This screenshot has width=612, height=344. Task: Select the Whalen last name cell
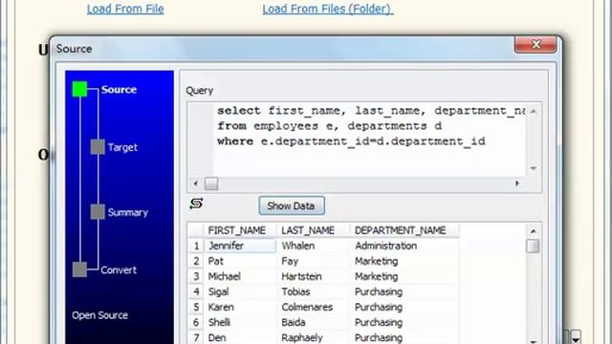click(x=313, y=246)
